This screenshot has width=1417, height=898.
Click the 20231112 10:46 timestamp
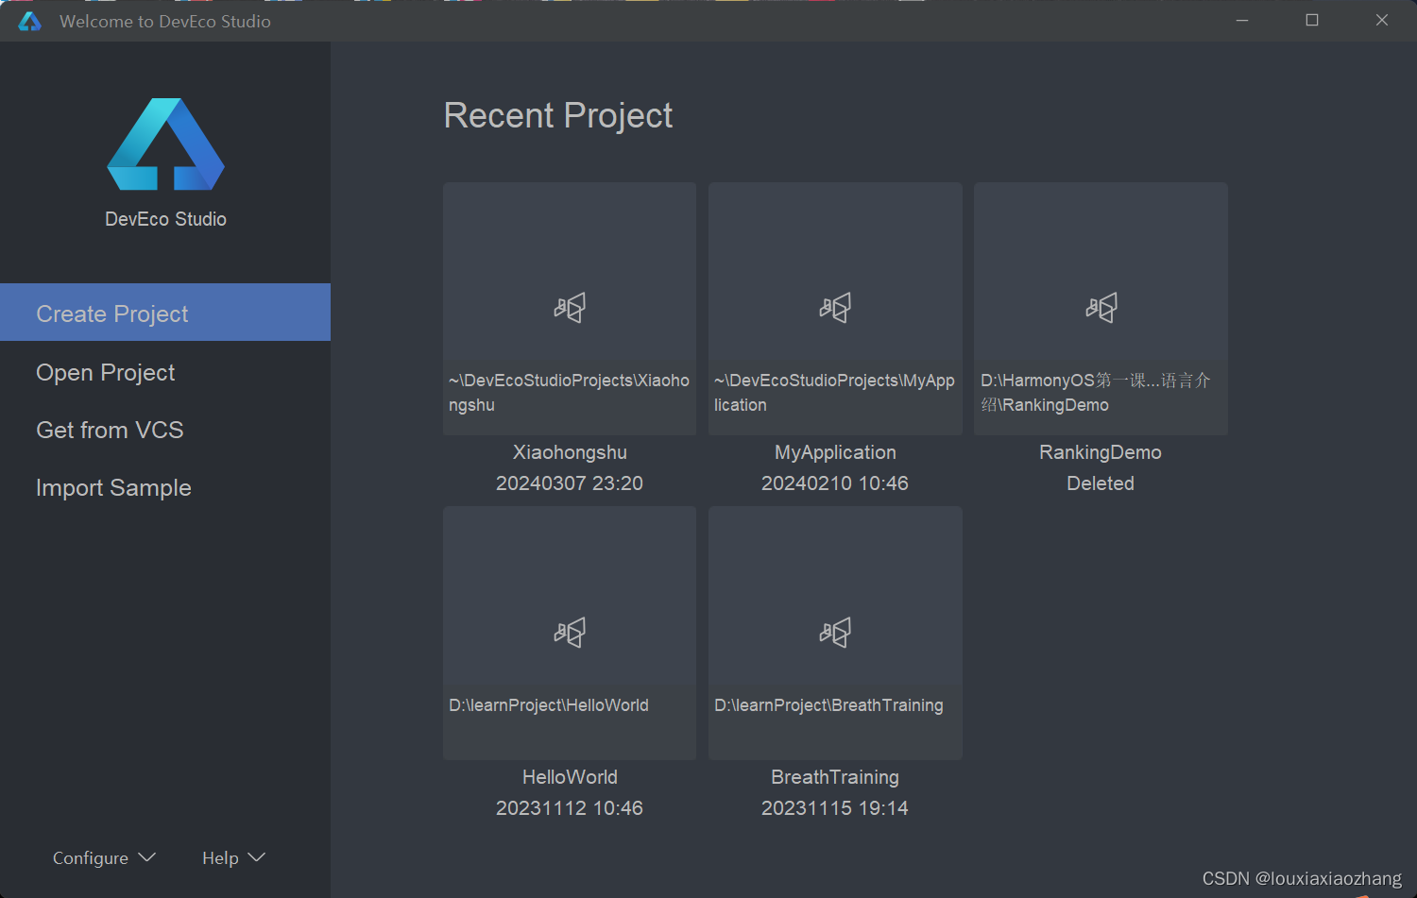570,808
